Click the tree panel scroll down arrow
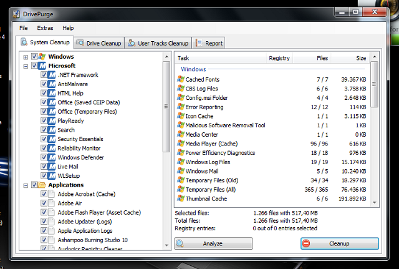The height and width of the screenshot is (269, 399). click(166, 245)
